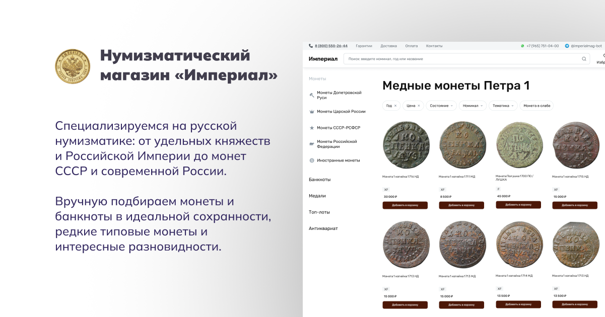Open the Доставка page in top menu

pyautogui.click(x=388, y=46)
